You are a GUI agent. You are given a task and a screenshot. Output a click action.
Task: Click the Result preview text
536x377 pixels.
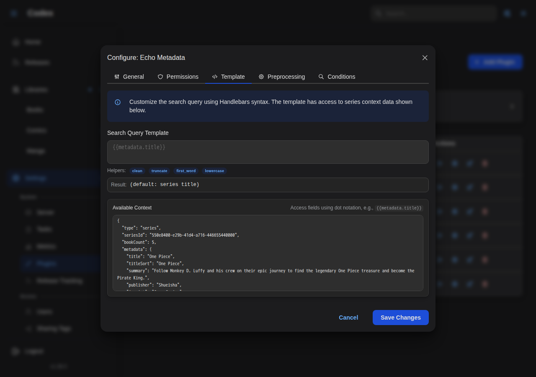pos(165,185)
